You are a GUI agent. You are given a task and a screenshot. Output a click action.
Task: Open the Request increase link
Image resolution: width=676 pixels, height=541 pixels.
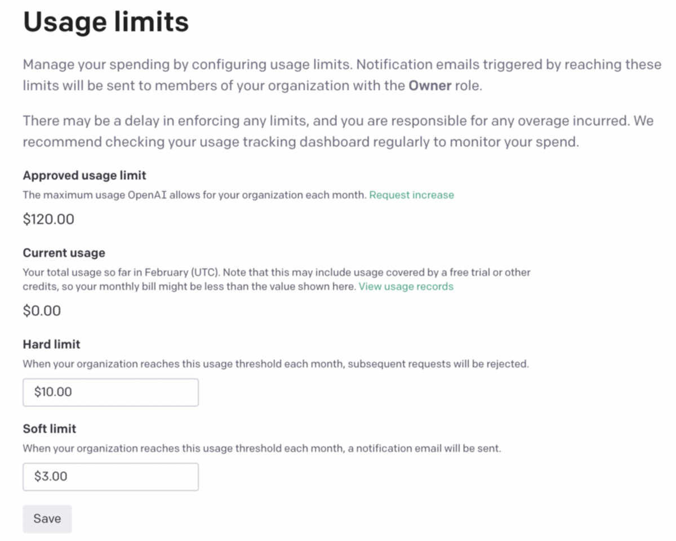(x=411, y=195)
